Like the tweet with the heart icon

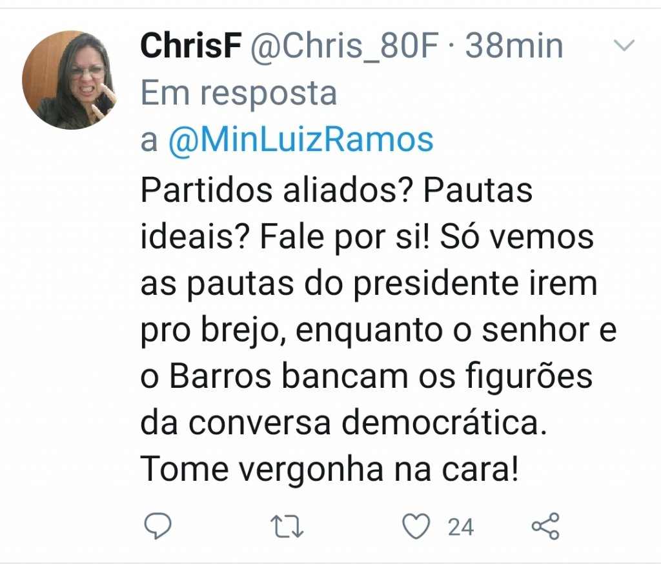pyautogui.click(x=416, y=527)
